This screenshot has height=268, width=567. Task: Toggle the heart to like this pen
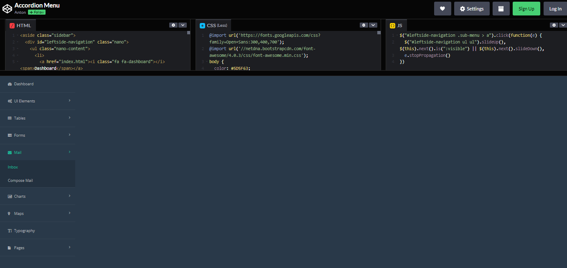pos(442,8)
